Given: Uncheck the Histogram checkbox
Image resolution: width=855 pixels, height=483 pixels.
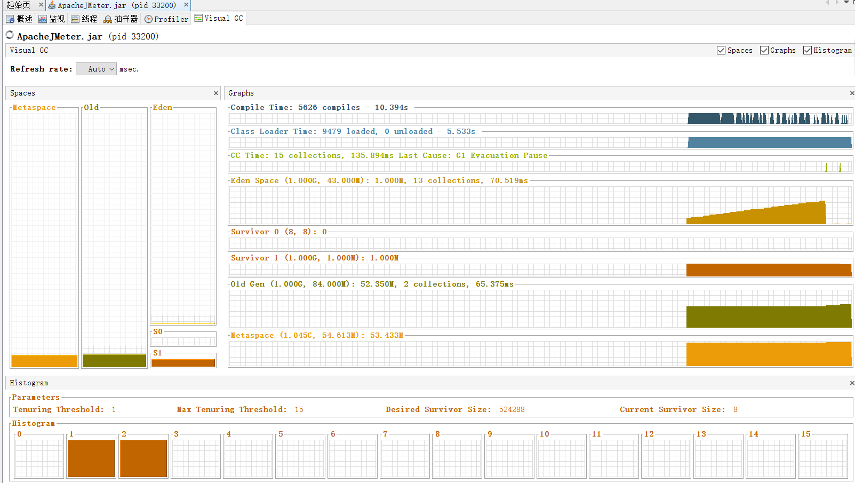Looking at the screenshot, I should coord(808,50).
